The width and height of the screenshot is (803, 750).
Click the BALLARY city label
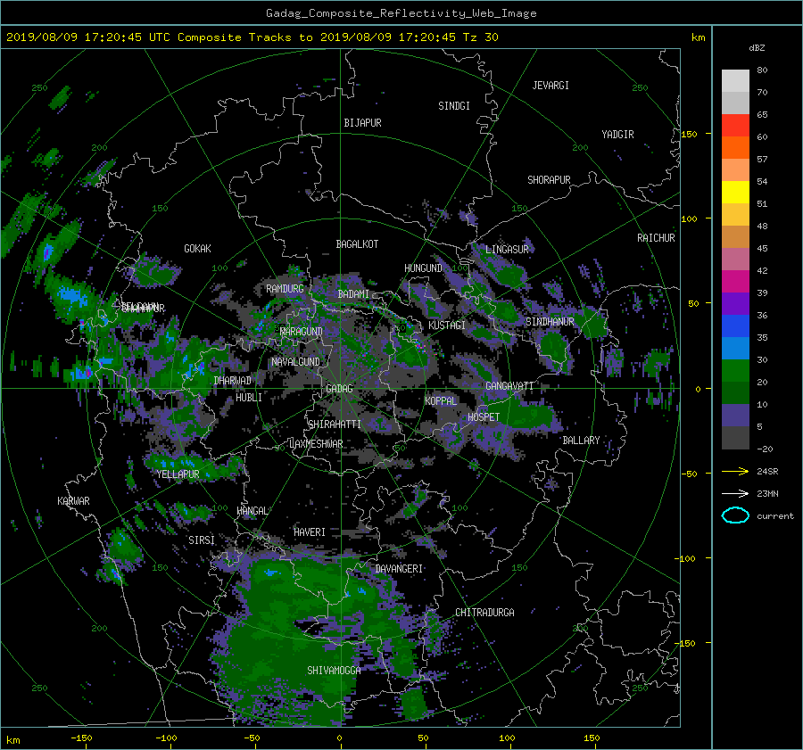pyautogui.click(x=581, y=441)
